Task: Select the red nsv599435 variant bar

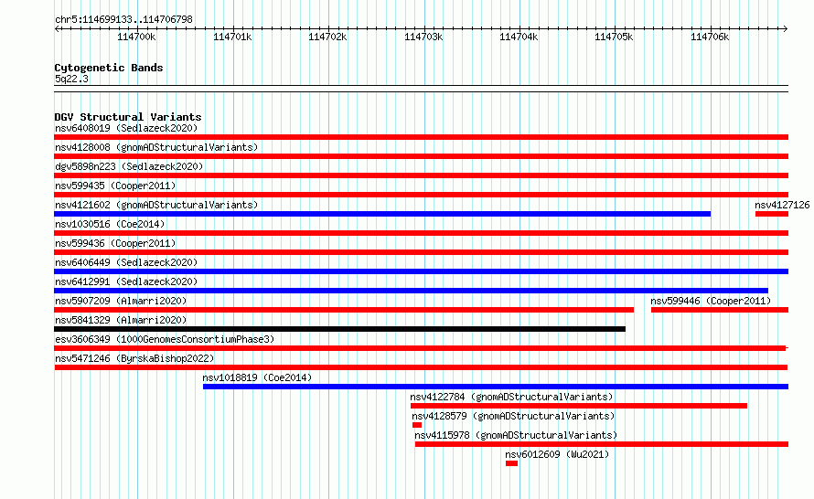Action: [x=421, y=195]
